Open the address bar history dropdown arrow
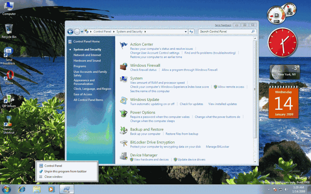This screenshot has width=311, height=194. (186, 31)
